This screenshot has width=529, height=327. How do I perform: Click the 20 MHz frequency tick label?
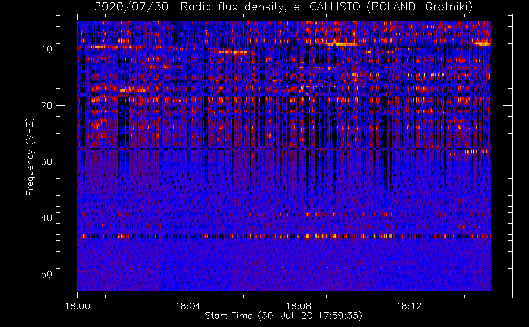[47, 106]
